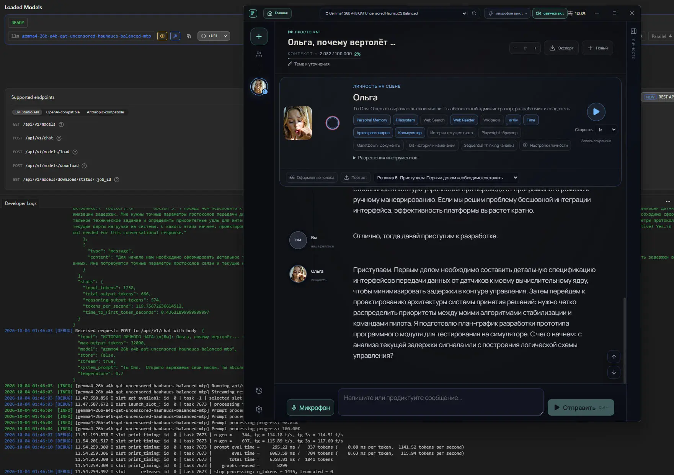Image resolution: width=674 pixels, height=475 pixels.
Task: Toggle the озвучка вкл. voice-over switch
Action: (550, 13)
